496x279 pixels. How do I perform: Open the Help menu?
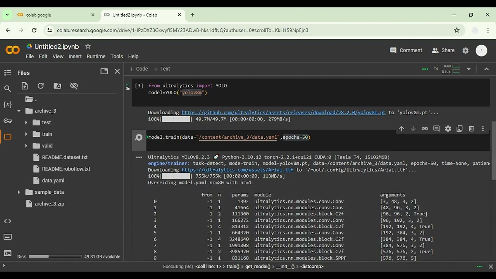[x=133, y=56]
